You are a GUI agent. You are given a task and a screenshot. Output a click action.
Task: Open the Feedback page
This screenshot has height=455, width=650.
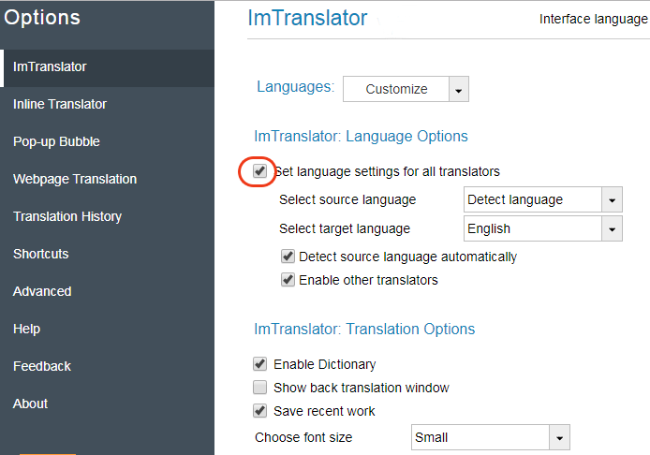pyautogui.click(x=42, y=366)
